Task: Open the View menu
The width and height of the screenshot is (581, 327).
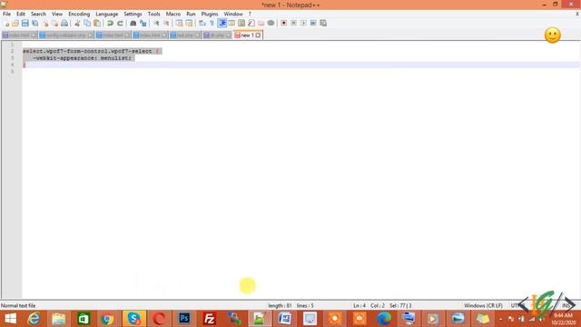Action: coord(57,14)
